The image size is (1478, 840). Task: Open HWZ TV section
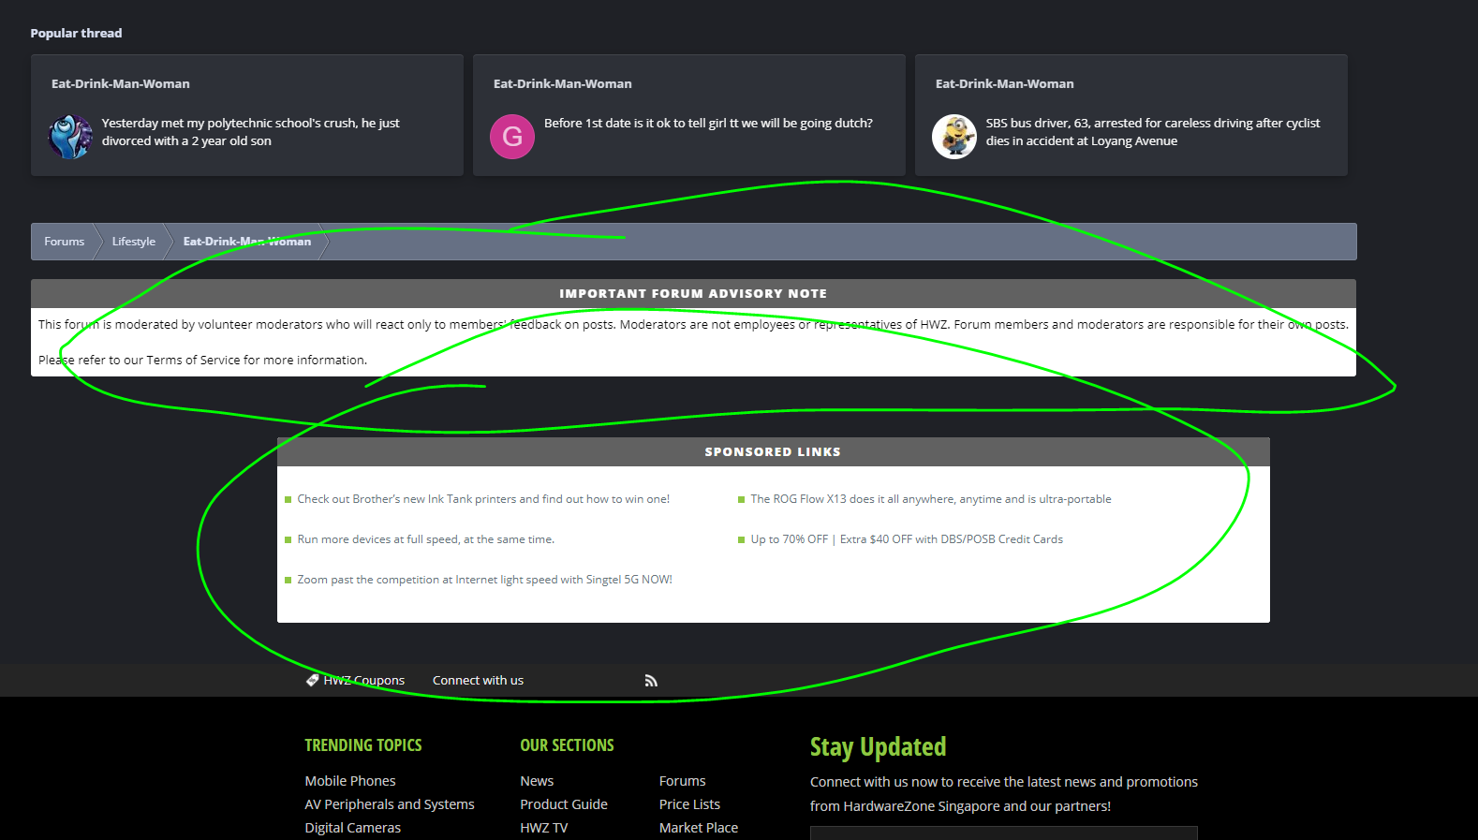click(x=544, y=828)
